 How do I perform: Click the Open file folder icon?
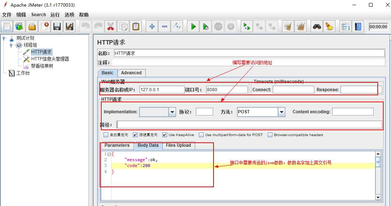coord(32,26)
